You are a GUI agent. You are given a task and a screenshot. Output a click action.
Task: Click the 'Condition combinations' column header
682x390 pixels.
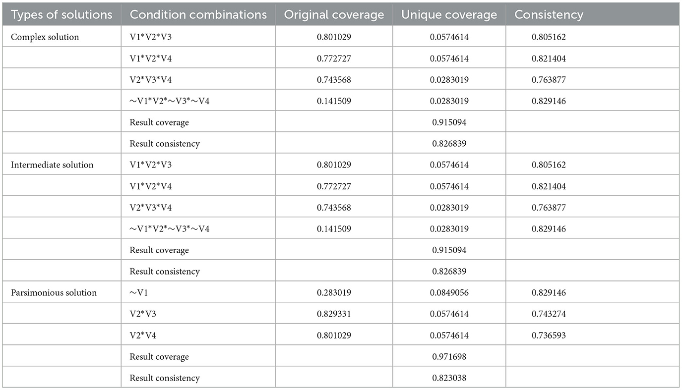(x=198, y=15)
